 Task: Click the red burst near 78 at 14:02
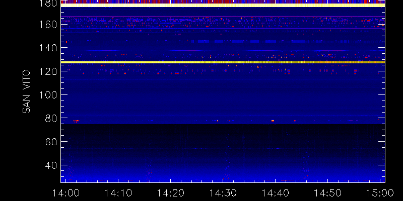click(x=76, y=121)
